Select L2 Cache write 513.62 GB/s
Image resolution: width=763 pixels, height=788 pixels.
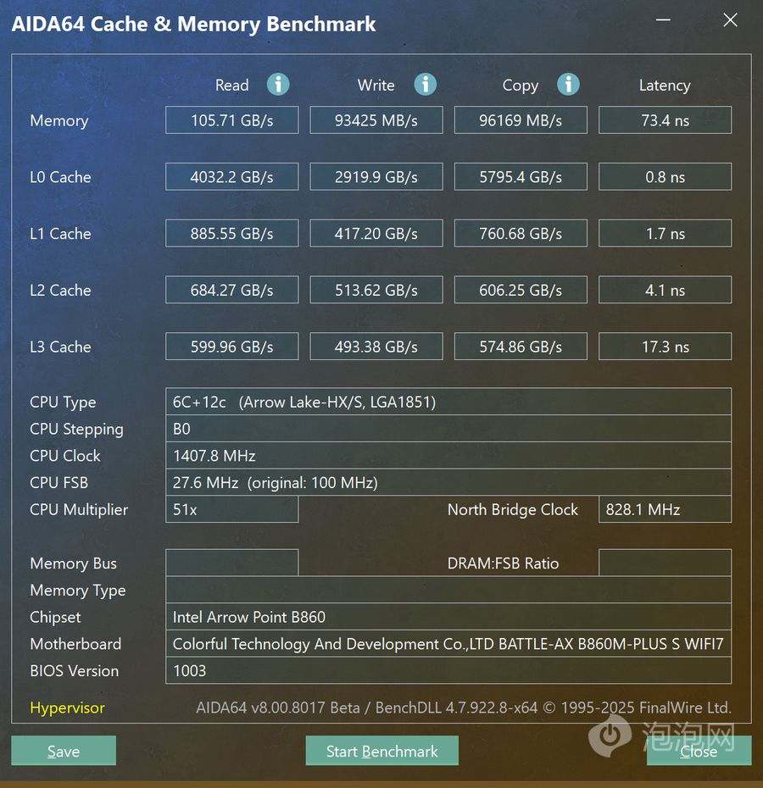pyautogui.click(x=376, y=290)
